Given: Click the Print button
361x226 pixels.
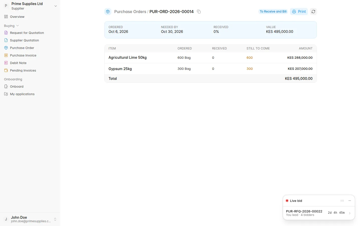Looking at the screenshot, I should click(x=299, y=12).
